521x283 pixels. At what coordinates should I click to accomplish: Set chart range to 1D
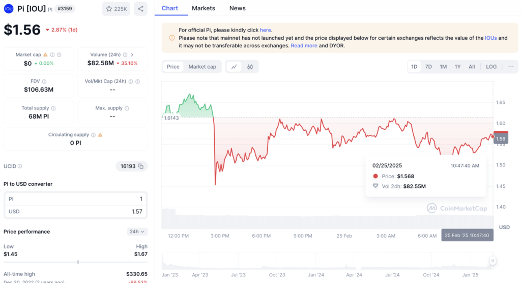point(414,67)
